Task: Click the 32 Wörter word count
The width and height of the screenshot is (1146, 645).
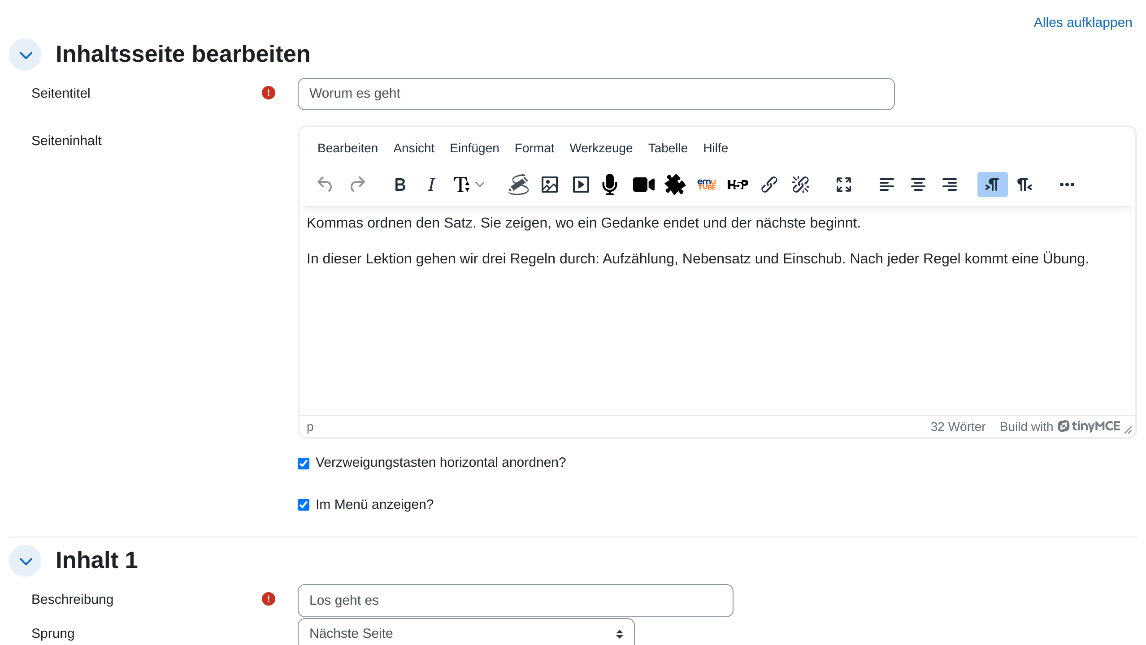Action: [x=958, y=427]
